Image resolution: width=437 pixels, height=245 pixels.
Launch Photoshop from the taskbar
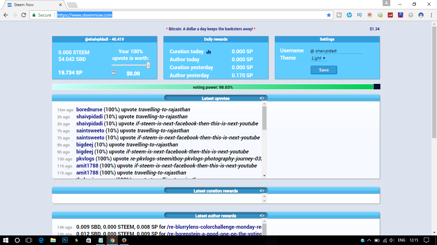point(65,240)
